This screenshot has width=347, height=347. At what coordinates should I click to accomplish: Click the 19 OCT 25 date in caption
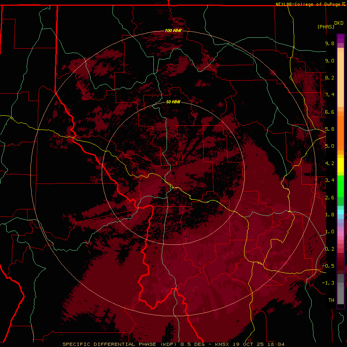[249, 344]
